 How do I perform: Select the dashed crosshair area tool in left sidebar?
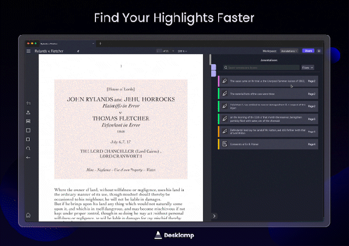29,103
